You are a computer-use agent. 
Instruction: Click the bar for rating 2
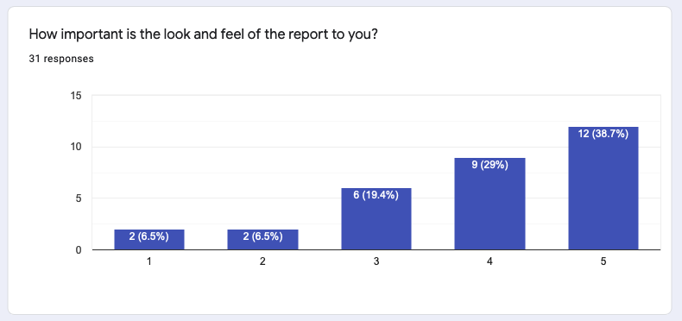(262, 240)
